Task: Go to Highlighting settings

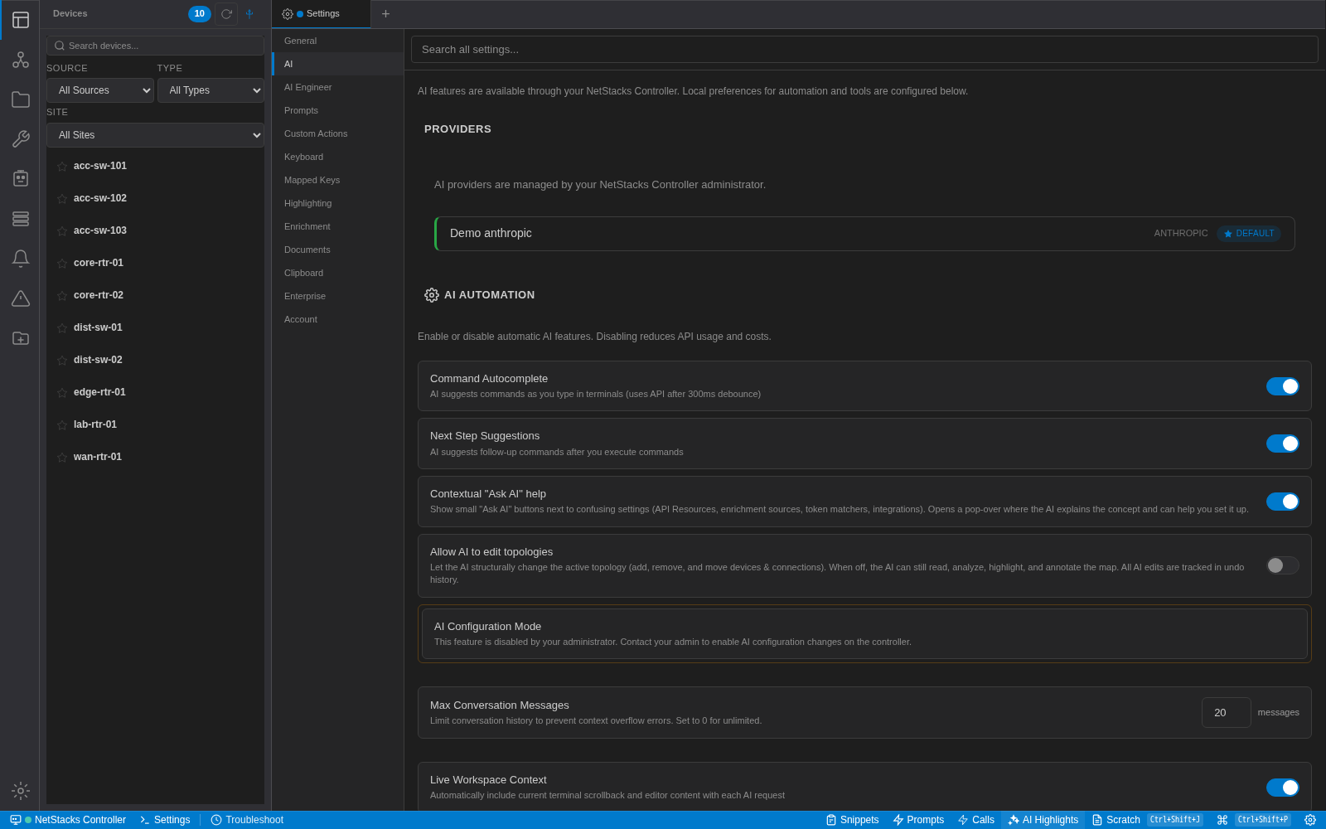Action: (337, 203)
